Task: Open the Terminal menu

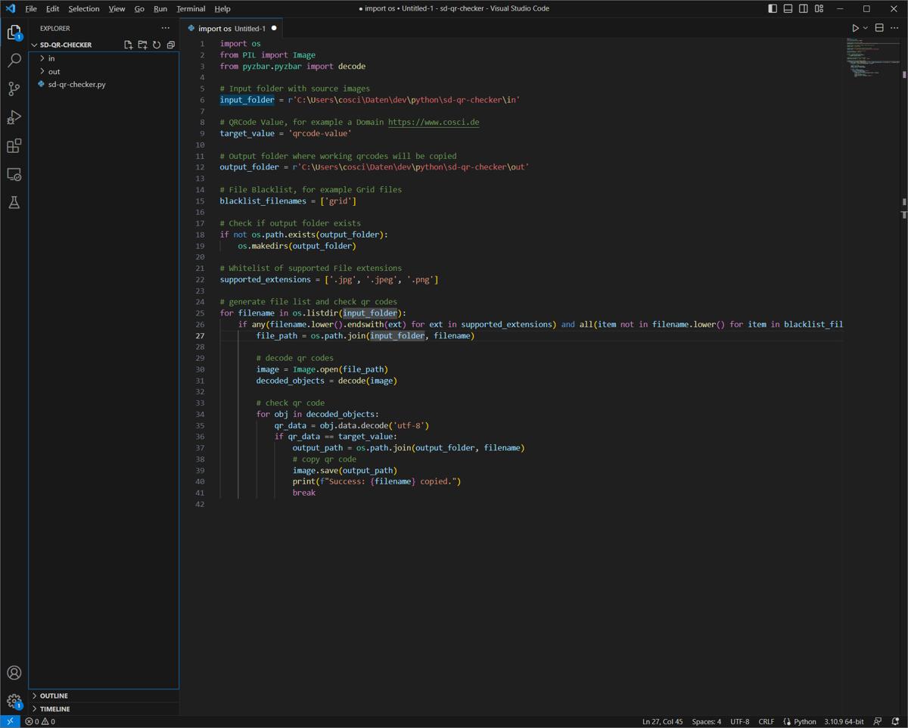Action: 191,8
